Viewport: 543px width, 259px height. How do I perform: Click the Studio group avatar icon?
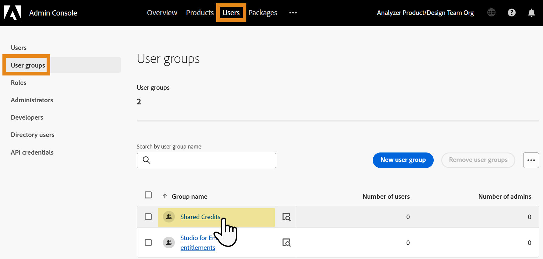tap(169, 243)
